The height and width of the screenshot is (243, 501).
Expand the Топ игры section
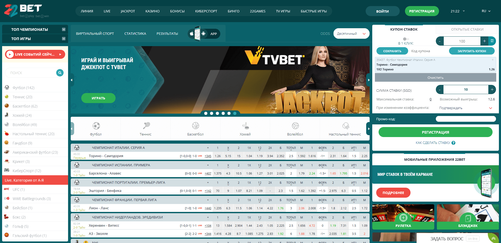click(x=35, y=39)
